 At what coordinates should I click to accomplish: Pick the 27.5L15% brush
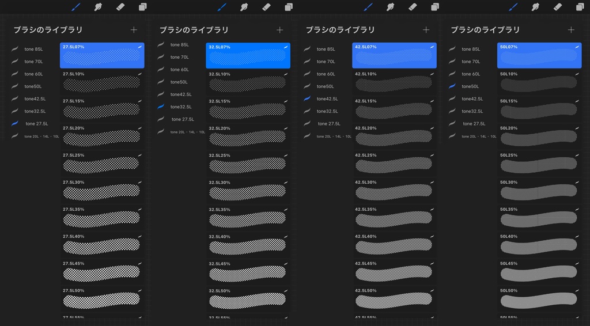tap(102, 109)
